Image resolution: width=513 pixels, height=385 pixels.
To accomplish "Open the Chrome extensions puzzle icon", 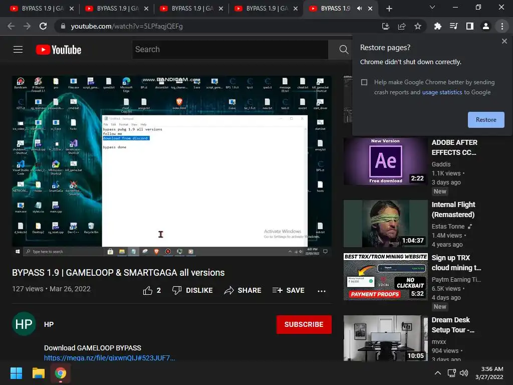I will point(437,26).
